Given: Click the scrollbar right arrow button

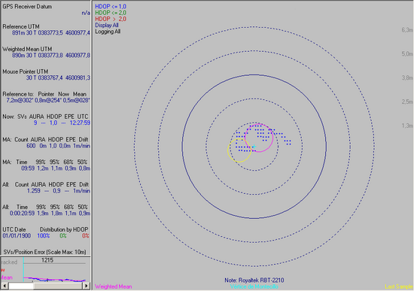Looking at the screenshot, I should 86,286.
